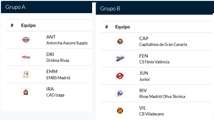
Task: Open Capitalinos de Gran Canaria team page
Action: coord(163,44)
